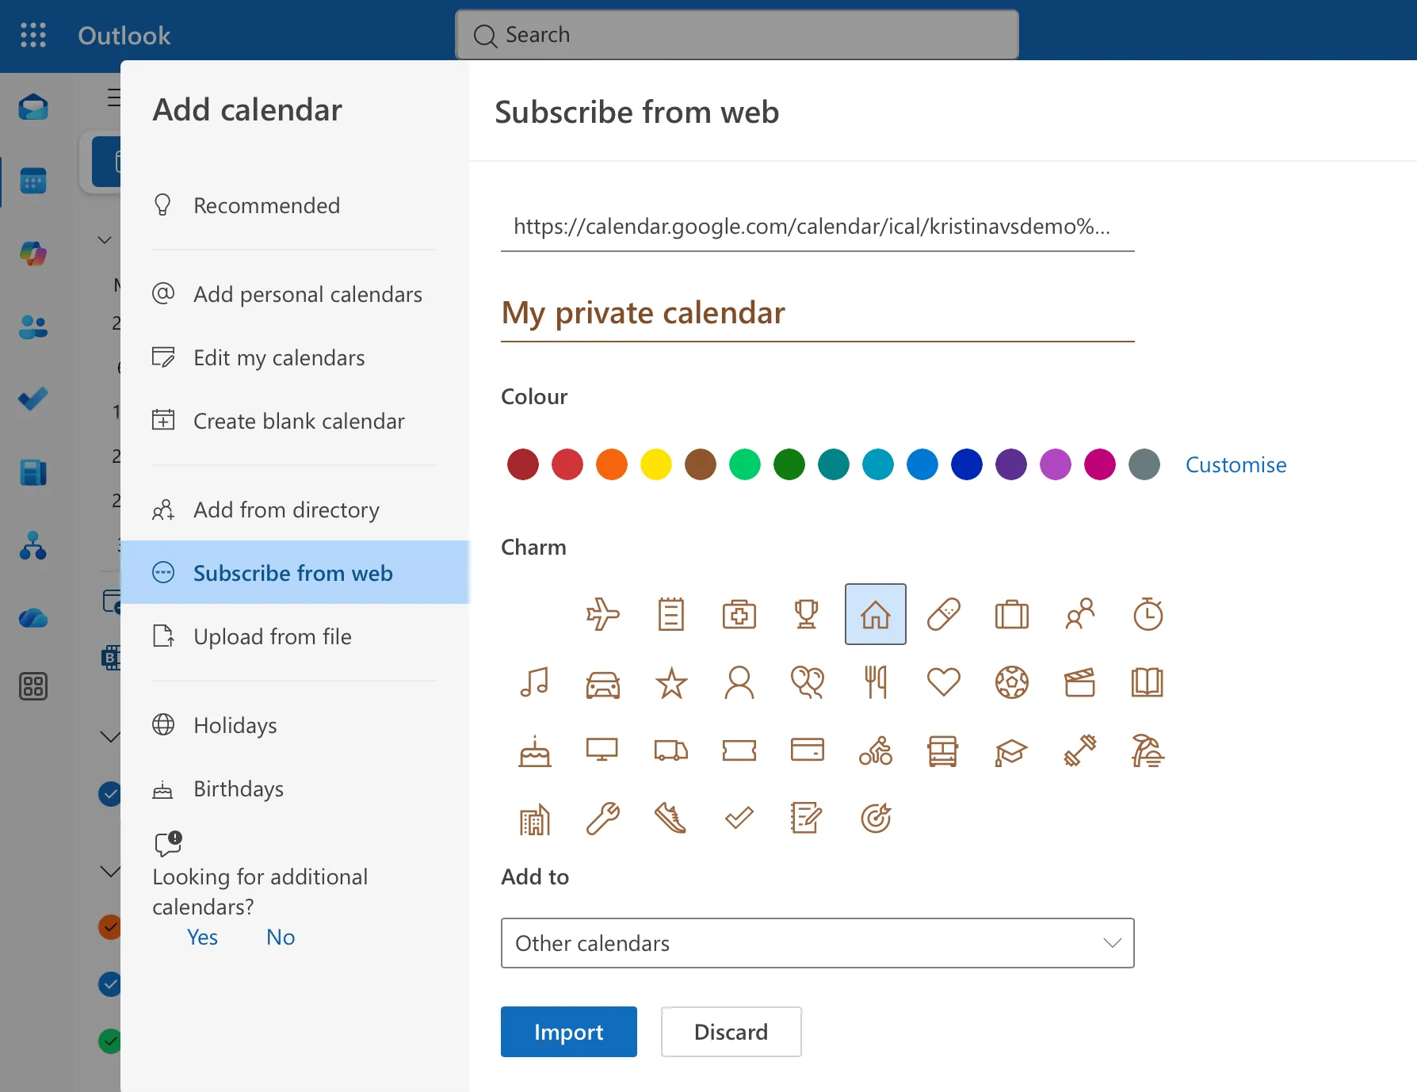
Task: Edit the My private calendar name field
Action: tap(817, 314)
